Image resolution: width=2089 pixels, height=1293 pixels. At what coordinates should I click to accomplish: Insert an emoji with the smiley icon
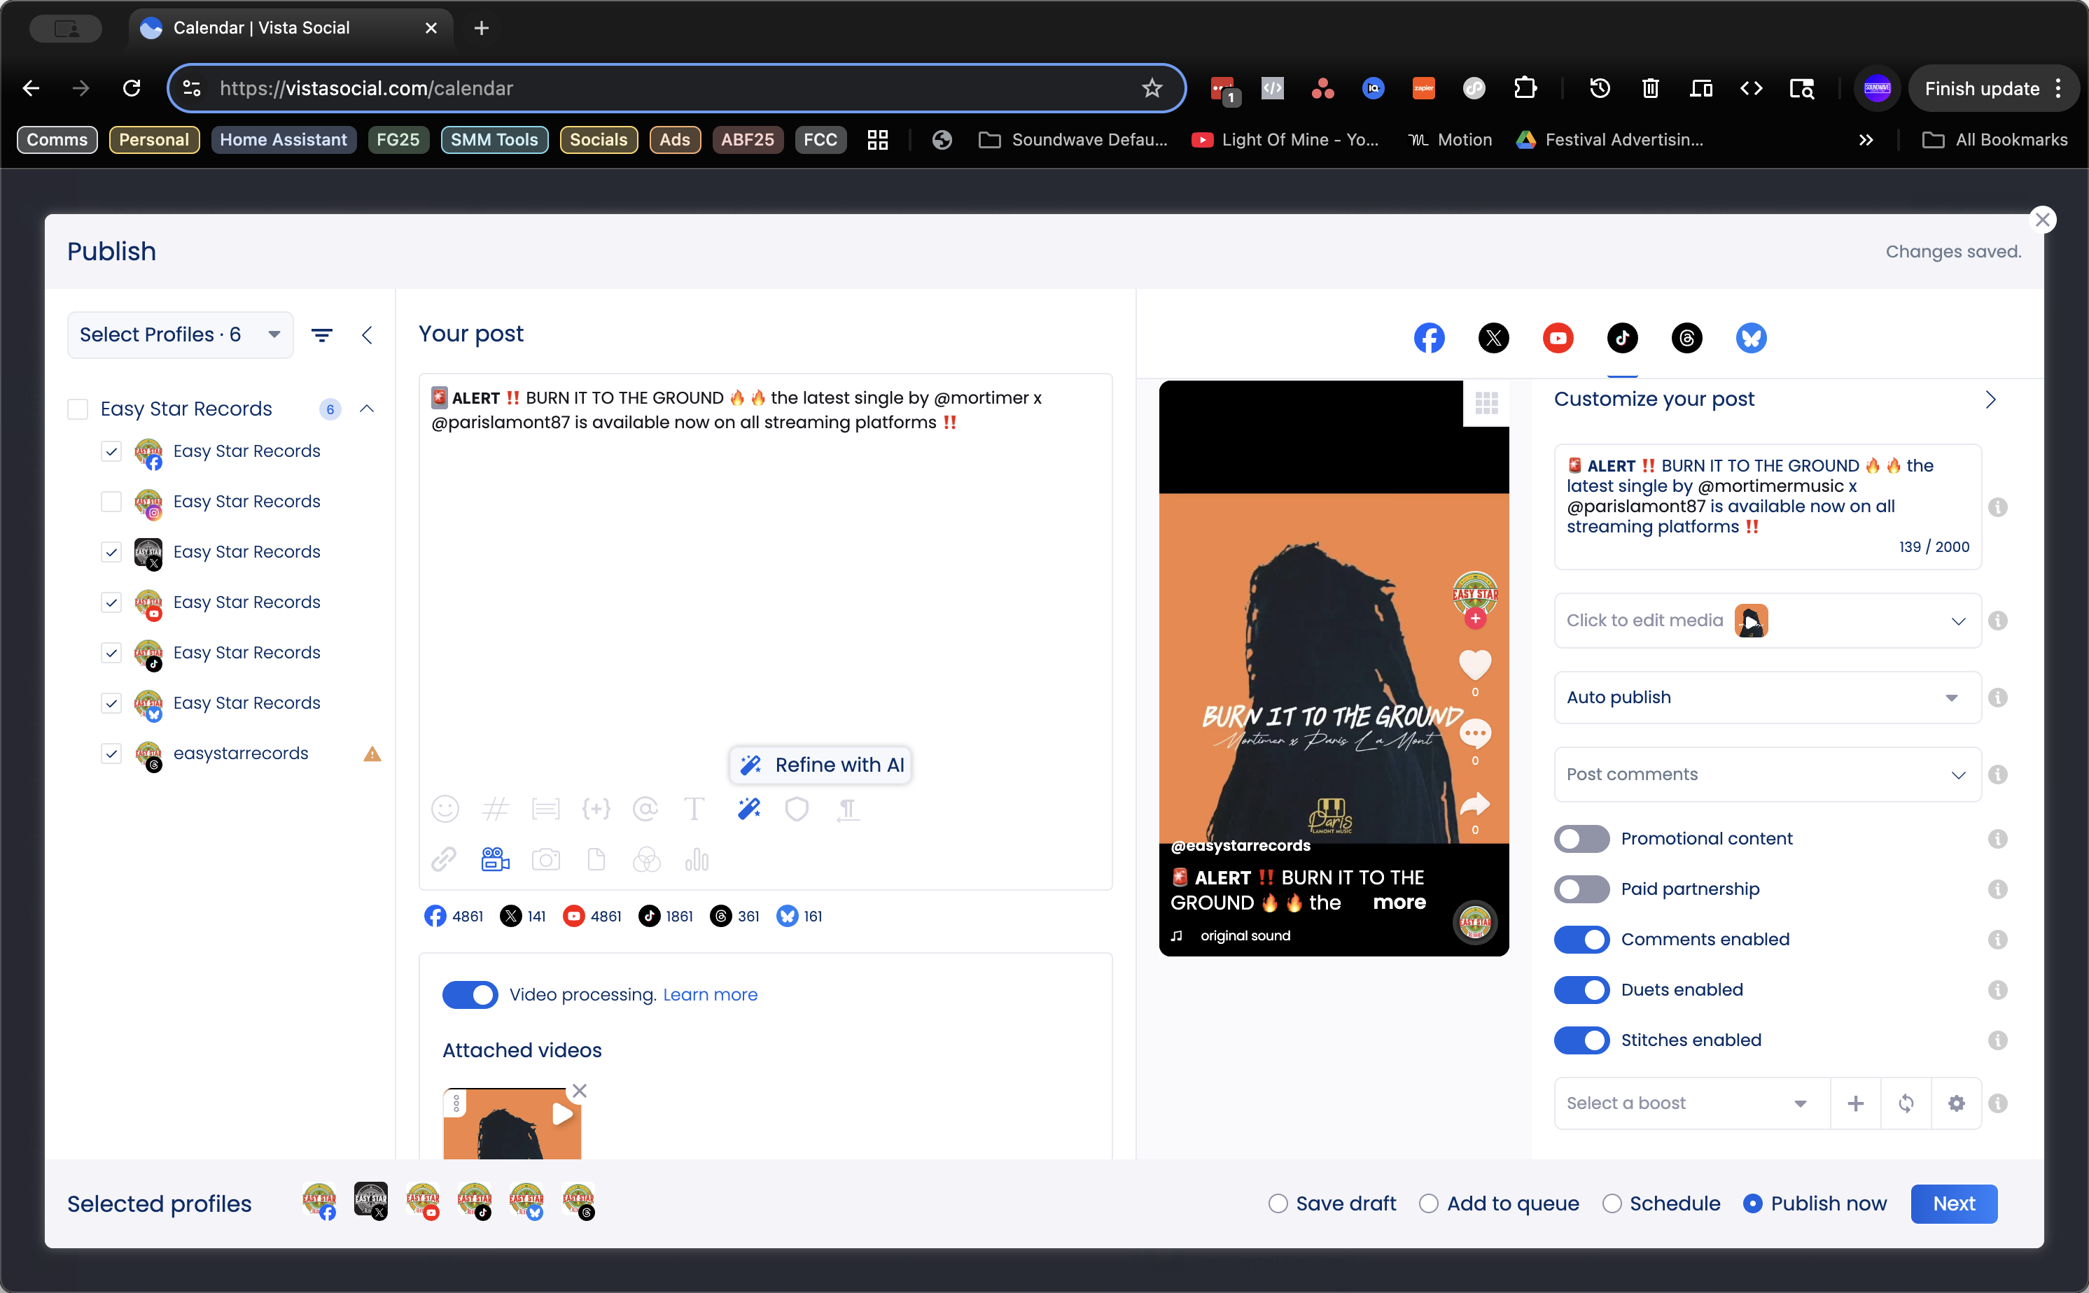[x=445, y=809]
